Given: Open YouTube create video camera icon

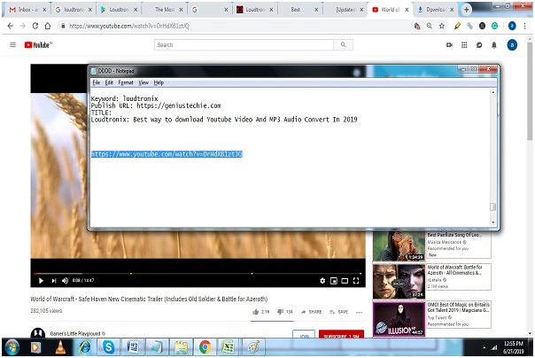Looking at the screenshot, I should pos(449,44).
